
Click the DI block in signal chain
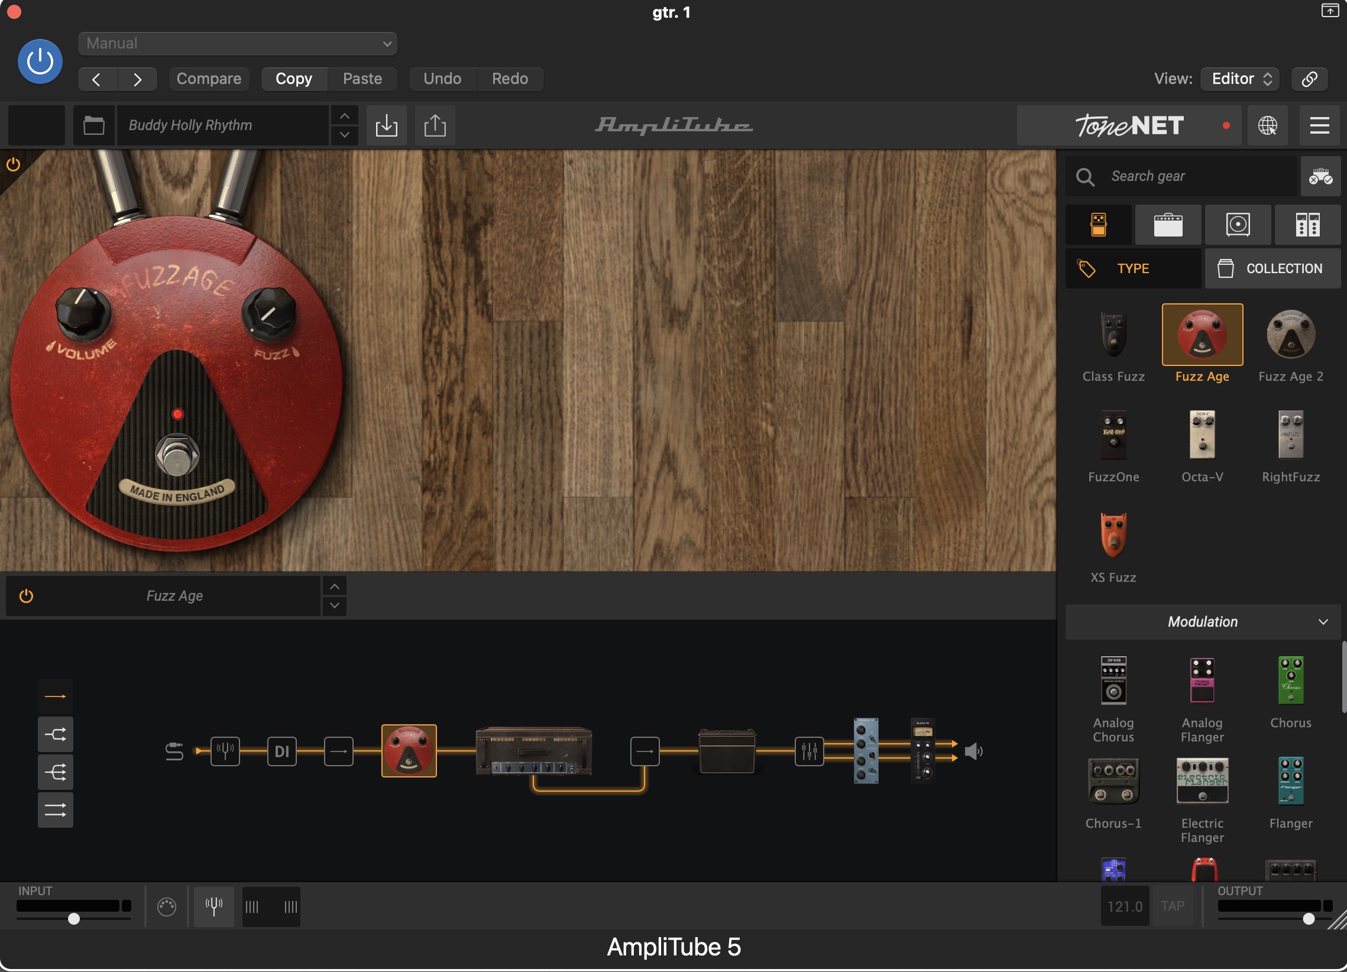[x=281, y=751]
